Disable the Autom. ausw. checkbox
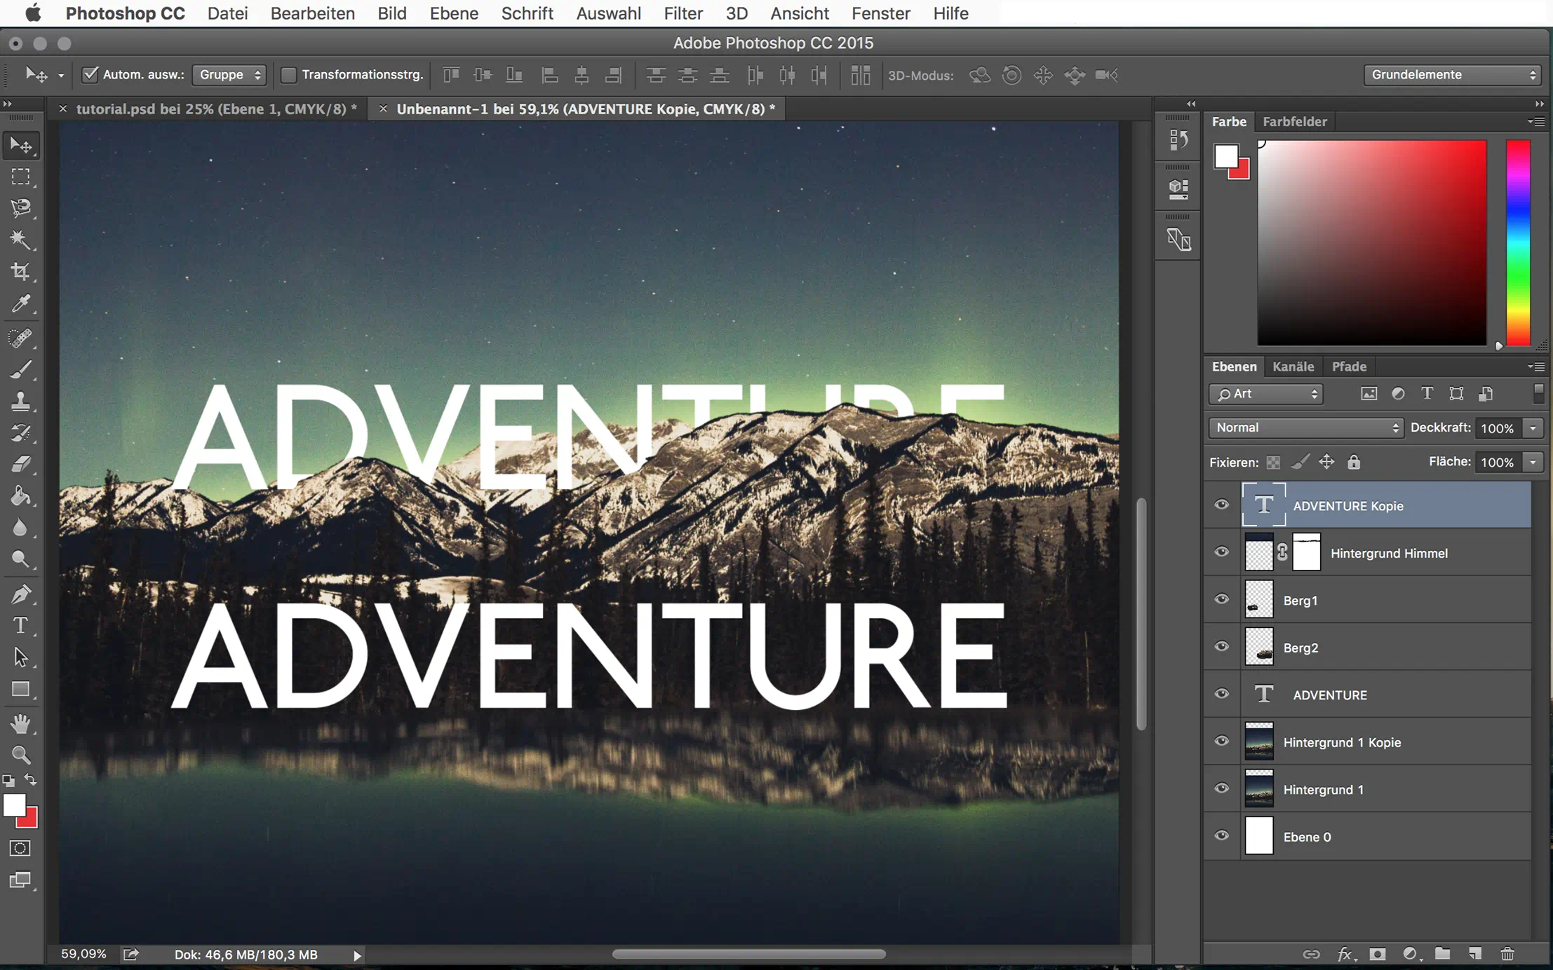 90,74
